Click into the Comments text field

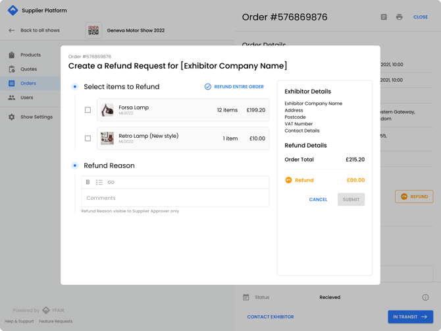175,198
